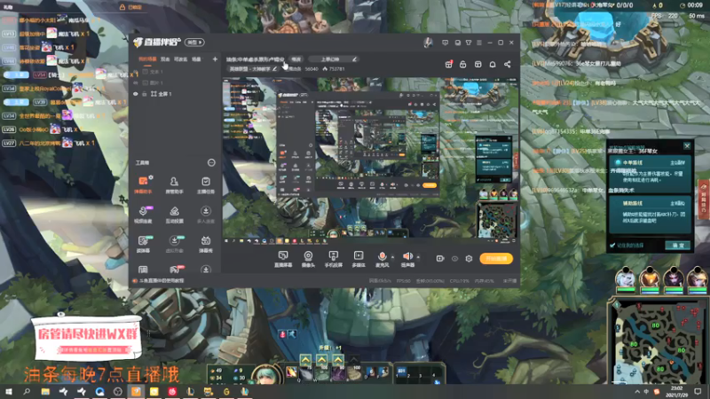Image resolution: width=710 pixels, height=399 pixels.
Task: Open Windows Start menu
Action: 9,392
